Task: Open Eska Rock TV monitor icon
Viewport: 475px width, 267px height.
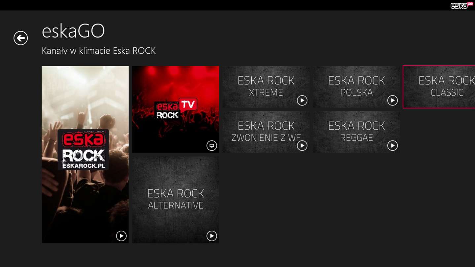Action: tap(212, 145)
